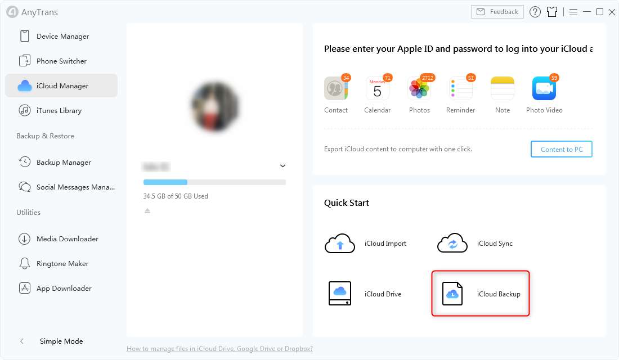The image size is (619, 360).
Task: Open iCloud Backup from Quick Start
Action: pyautogui.click(x=480, y=293)
